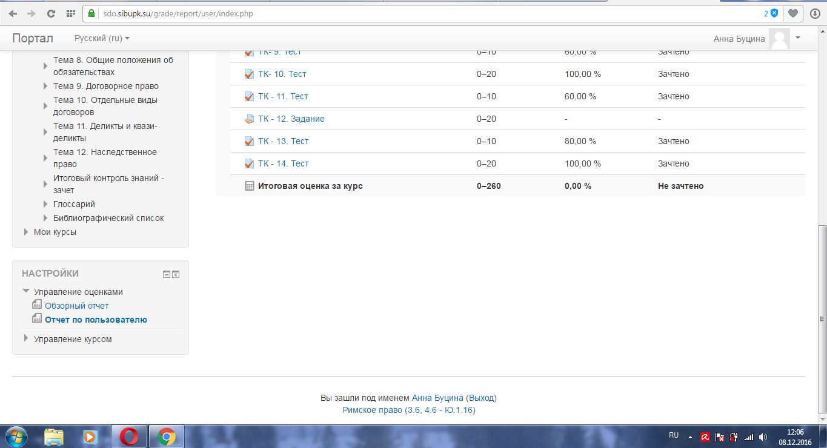Collapse the Управление оценками section

coord(26,291)
